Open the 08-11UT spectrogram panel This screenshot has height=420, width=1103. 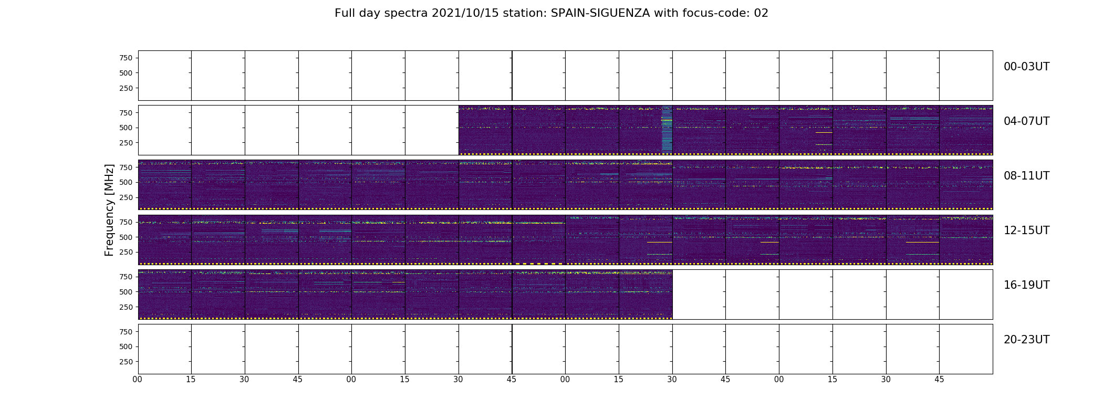tap(565, 185)
